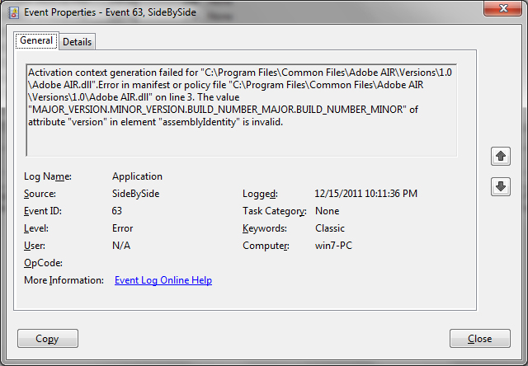Click the Event Properties title bar icon
This screenshot has height=366, width=528.
(14, 13)
